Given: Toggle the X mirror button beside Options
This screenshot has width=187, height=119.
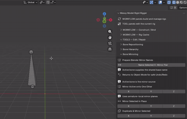Looking at the screenshot, I should tap(175, 8).
